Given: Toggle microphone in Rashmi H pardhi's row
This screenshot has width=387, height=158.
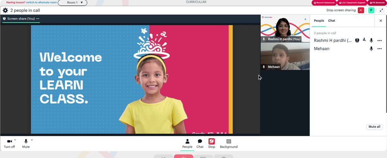Looking at the screenshot, I should 371,41.
